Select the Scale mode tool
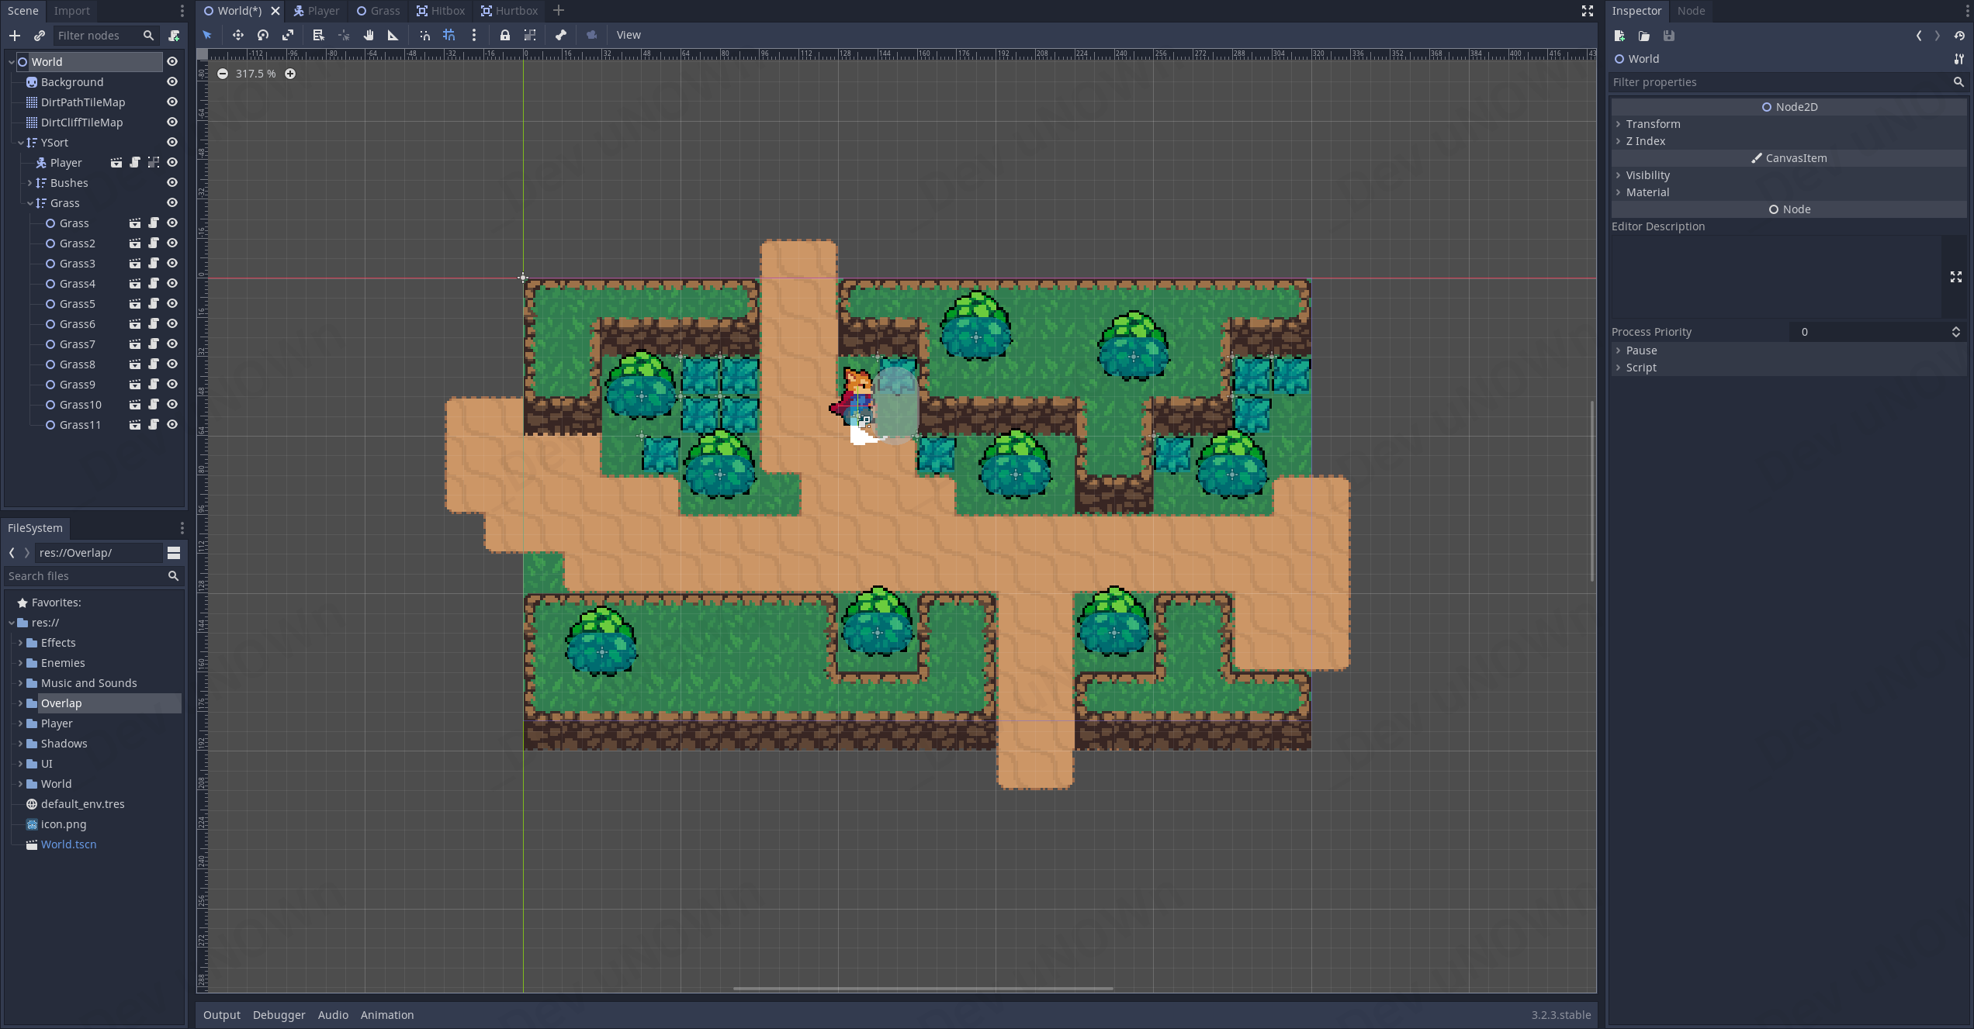This screenshot has width=1974, height=1029. 288,35
